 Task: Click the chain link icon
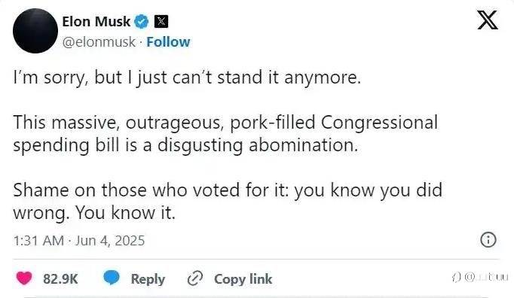[x=195, y=278]
